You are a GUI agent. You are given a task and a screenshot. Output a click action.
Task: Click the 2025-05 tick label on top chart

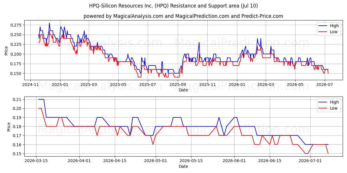(118, 85)
